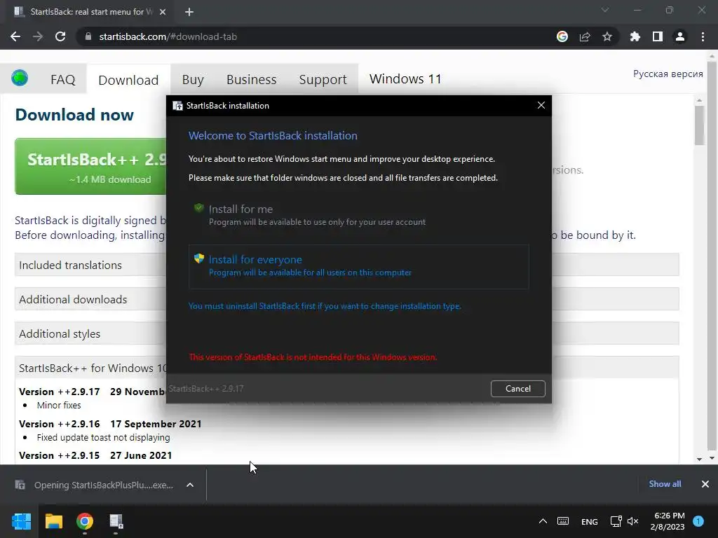Image resolution: width=718 pixels, height=538 pixels.
Task: Open the tab search chevron
Action: coord(605,10)
